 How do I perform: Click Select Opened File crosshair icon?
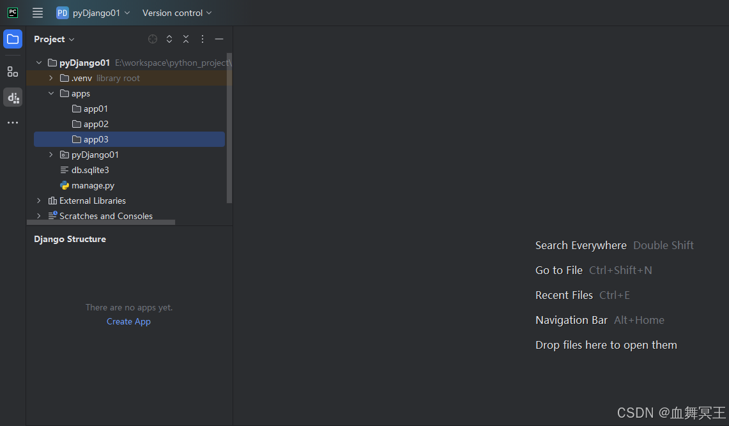[x=153, y=39]
